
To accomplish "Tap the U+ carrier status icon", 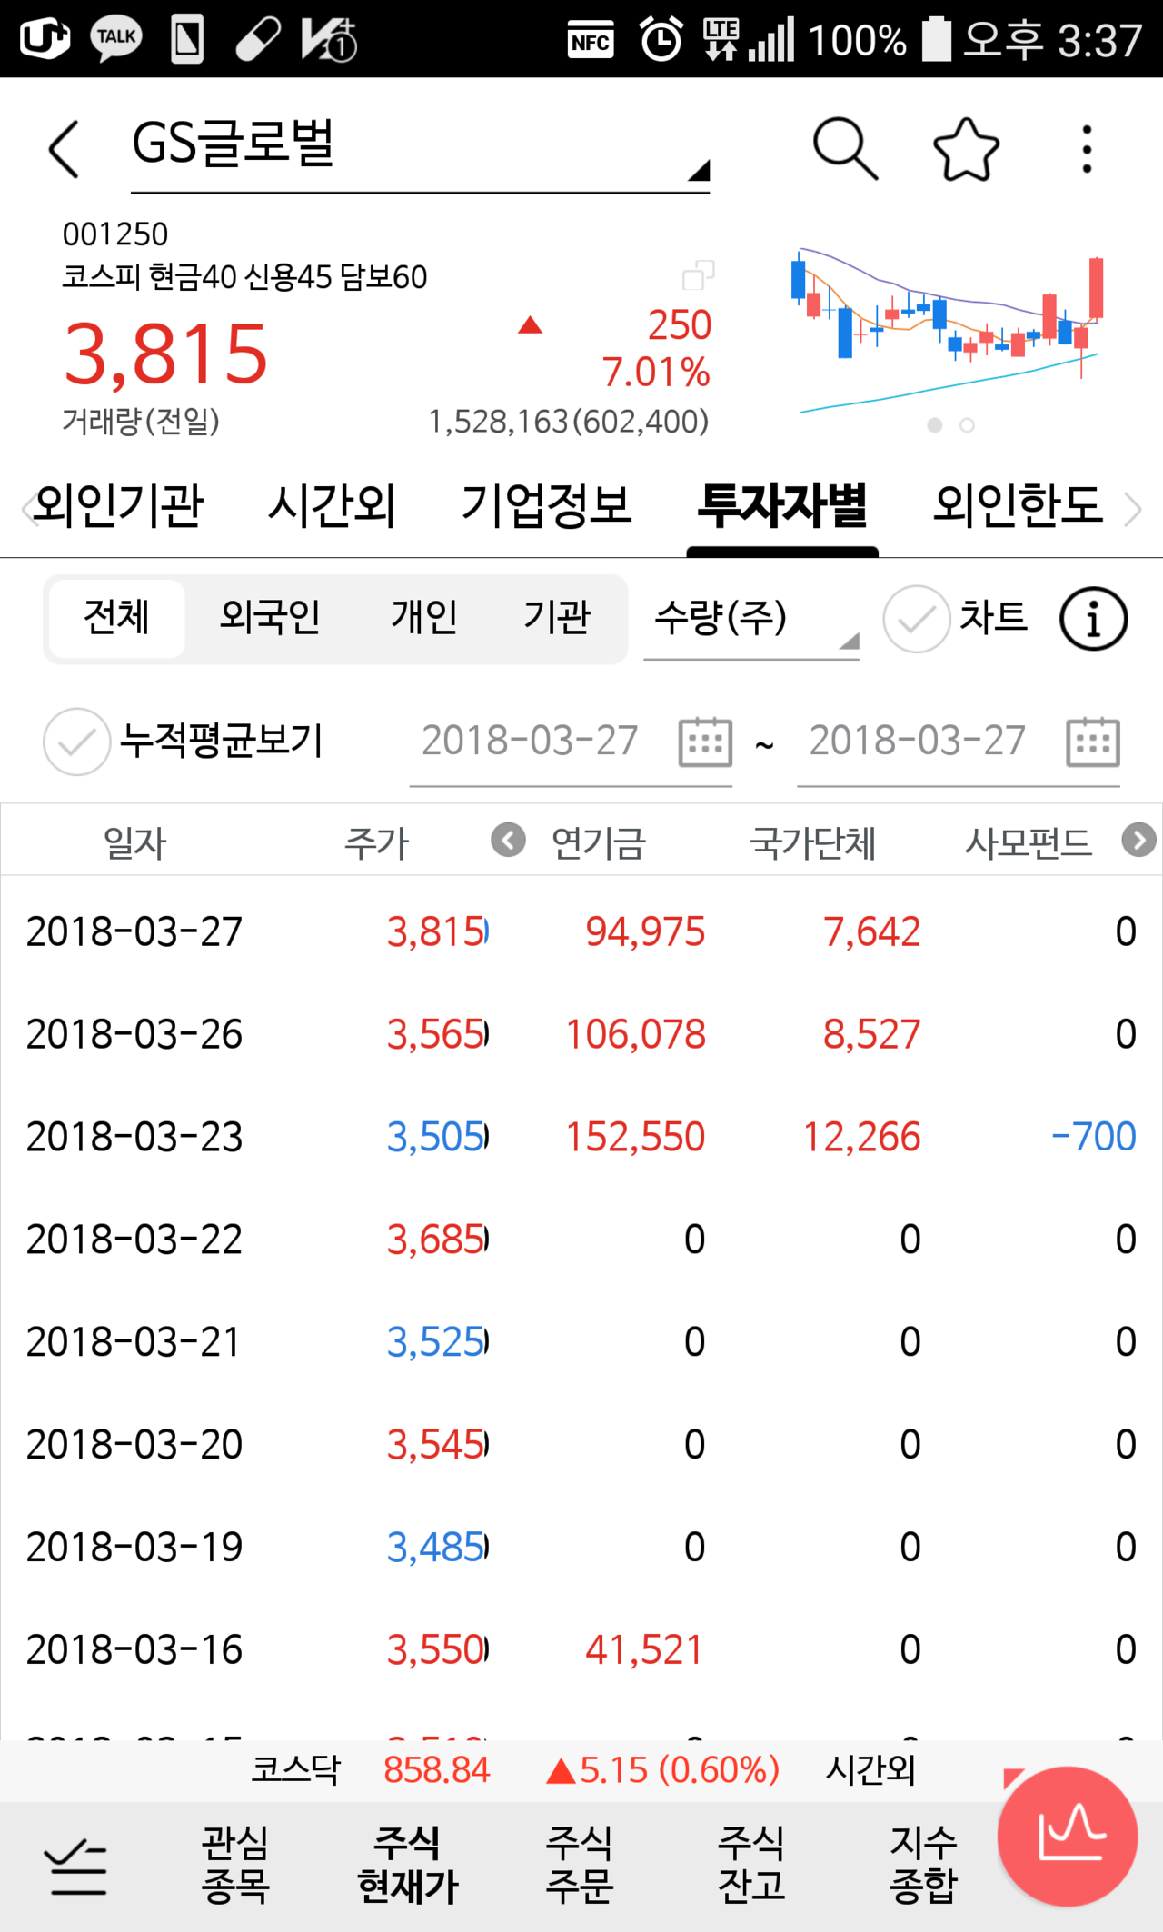I will coord(44,38).
